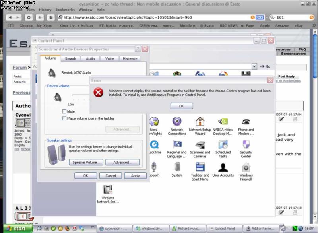Close the Error dialog with red X
The width and height of the screenshot is (318, 233).
[270, 80]
